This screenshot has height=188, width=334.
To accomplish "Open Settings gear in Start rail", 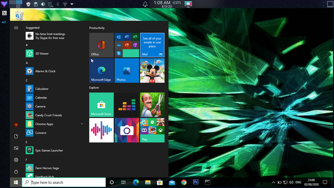I will pyautogui.click(x=16, y=160).
